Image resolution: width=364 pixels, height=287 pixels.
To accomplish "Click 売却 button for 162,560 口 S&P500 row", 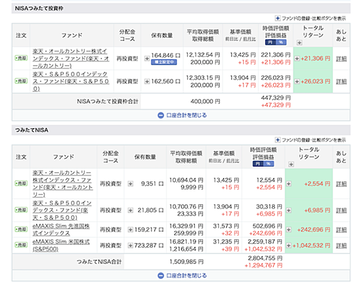I will pos(21,81).
